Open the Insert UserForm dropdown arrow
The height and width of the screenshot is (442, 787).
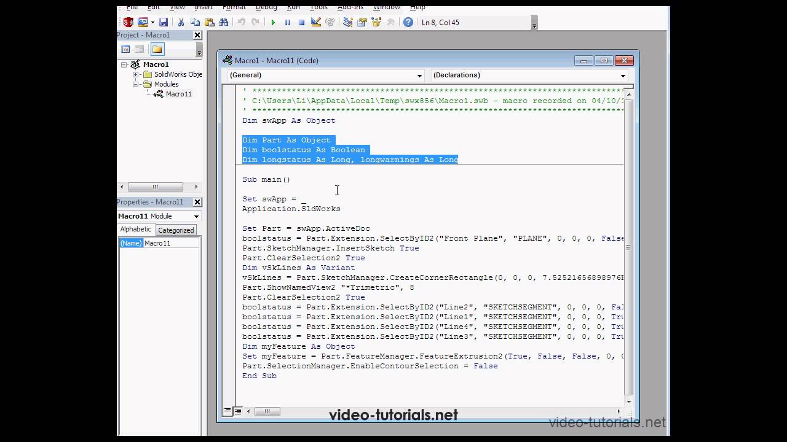pyautogui.click(x=152, y=22)
